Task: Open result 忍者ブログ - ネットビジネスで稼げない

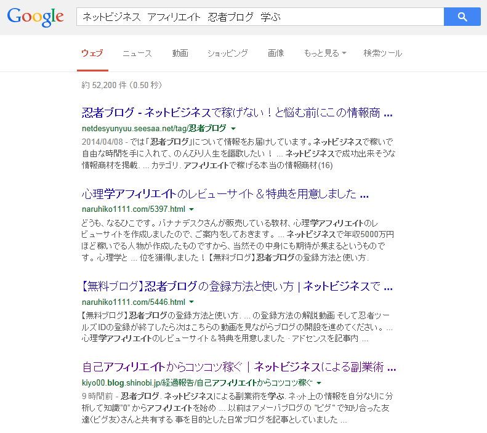Action: [x=237, y=113]
